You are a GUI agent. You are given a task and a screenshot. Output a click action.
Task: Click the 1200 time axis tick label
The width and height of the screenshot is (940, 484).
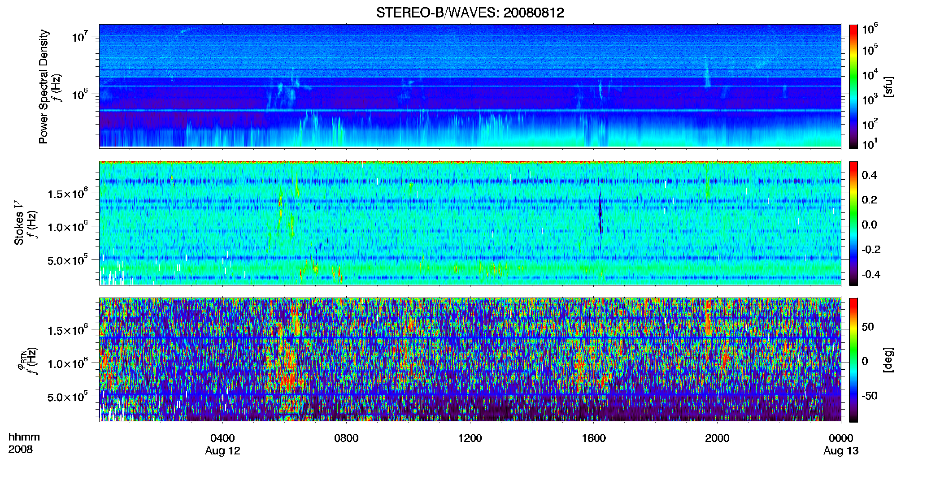[x=470, y=438]
